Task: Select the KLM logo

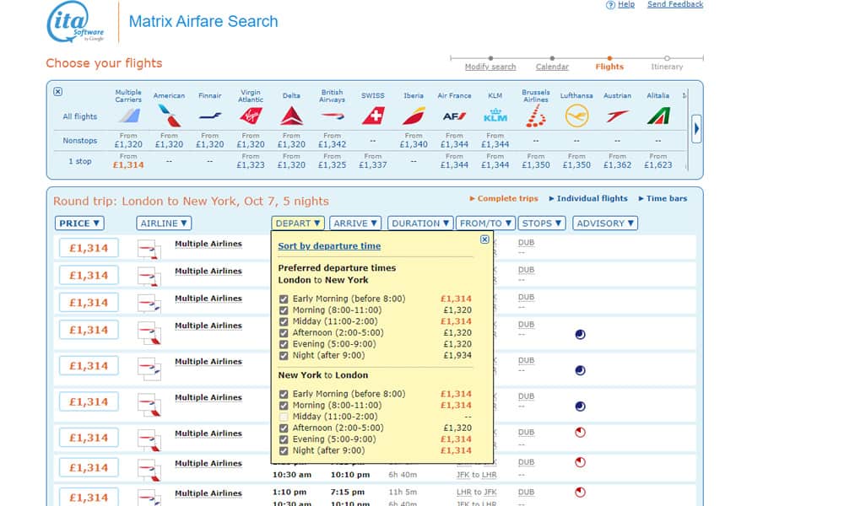Action: coord(495,116)
